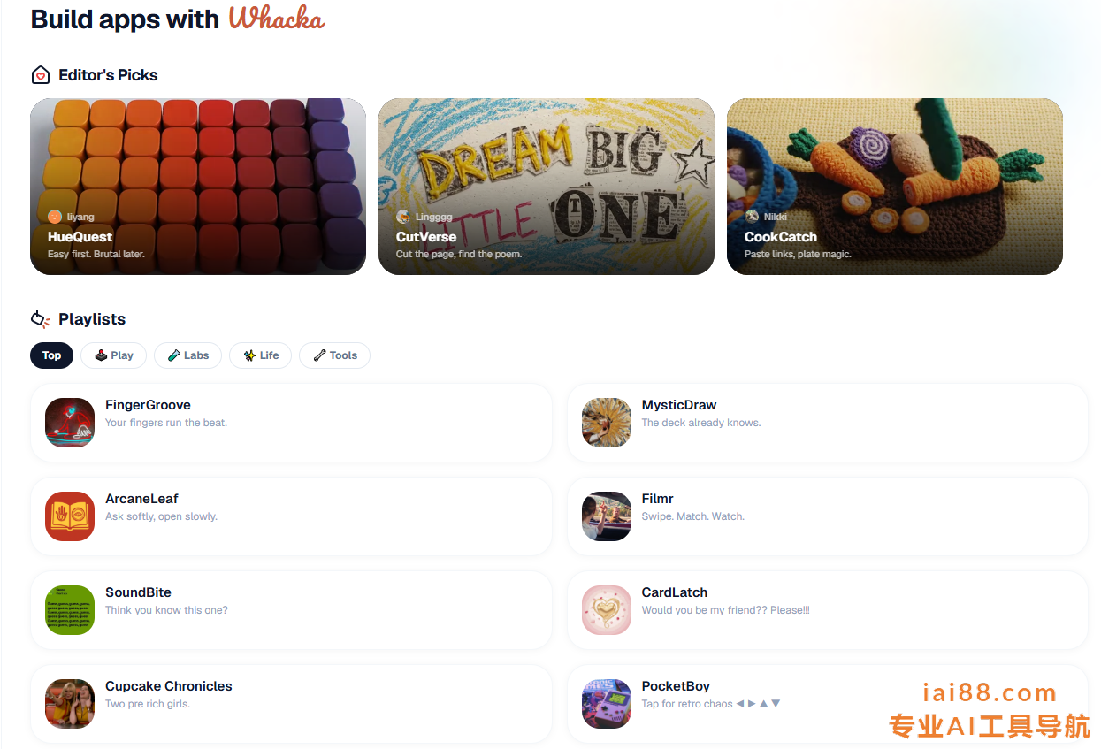This screenshot has width=1101, height=749.
Task: Open the FingerGroove app icon
Action: coord(70,423)
